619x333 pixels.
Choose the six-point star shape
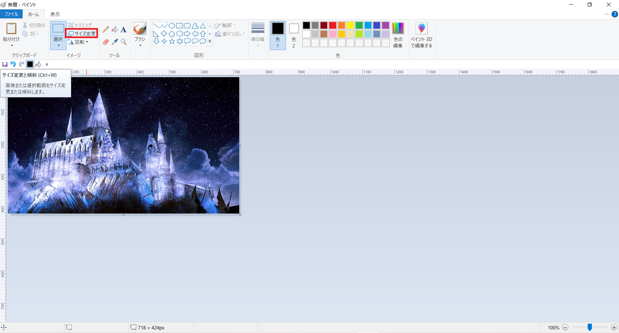180,41
